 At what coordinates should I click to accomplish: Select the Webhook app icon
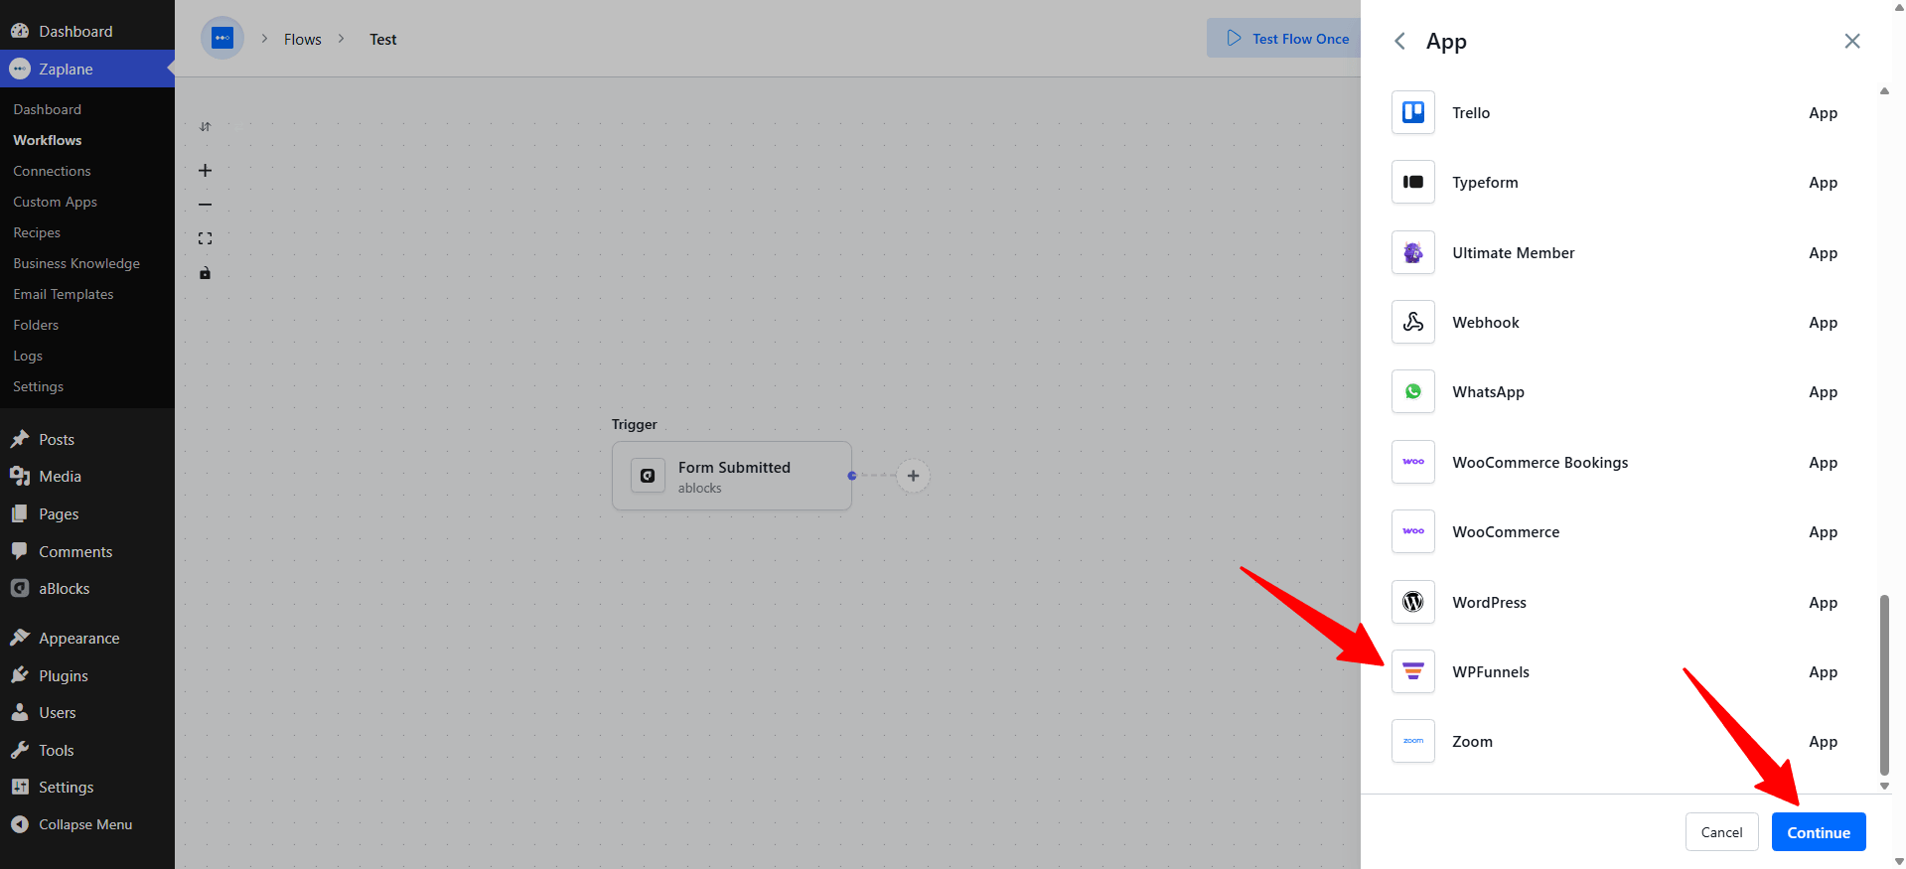[1412, 322]
